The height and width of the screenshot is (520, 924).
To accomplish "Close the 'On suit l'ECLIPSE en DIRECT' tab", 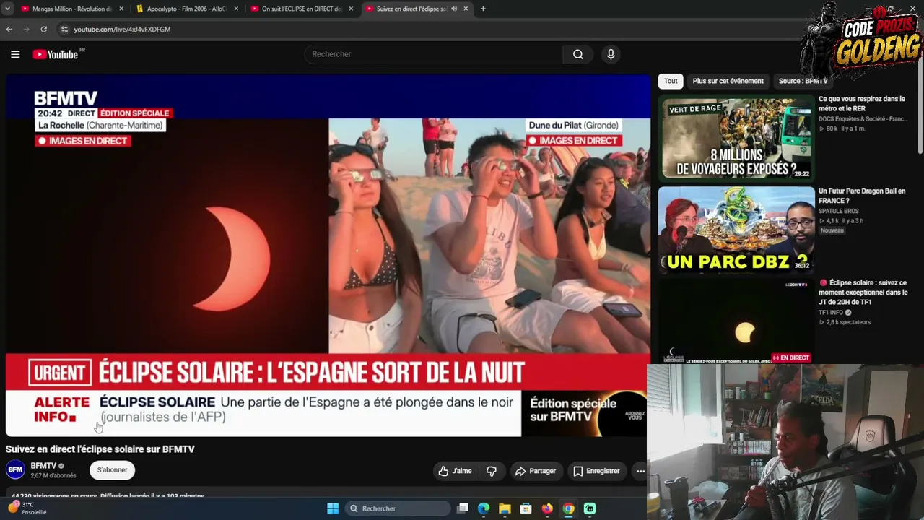I will click(351, 9).
